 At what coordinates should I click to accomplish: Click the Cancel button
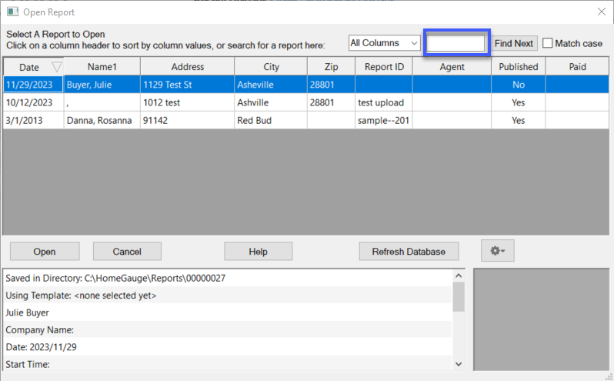click(127, 252)
